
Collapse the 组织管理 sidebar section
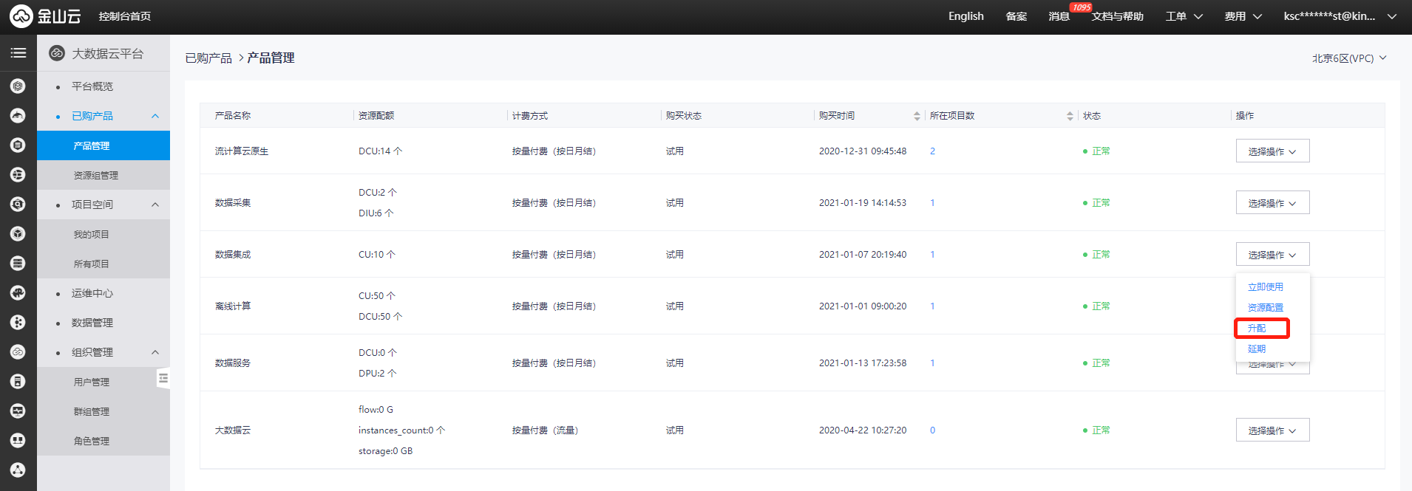pyautogui.click(x=155, y=352)
